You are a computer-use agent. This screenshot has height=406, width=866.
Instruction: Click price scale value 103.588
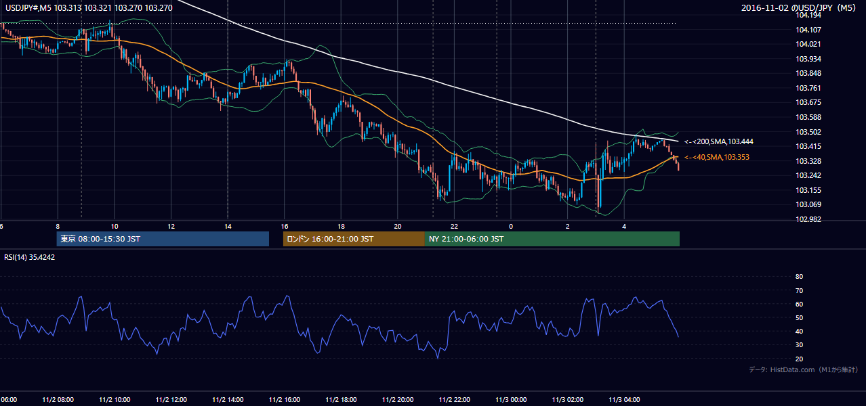pyautogui.click(x=808, y=117)
